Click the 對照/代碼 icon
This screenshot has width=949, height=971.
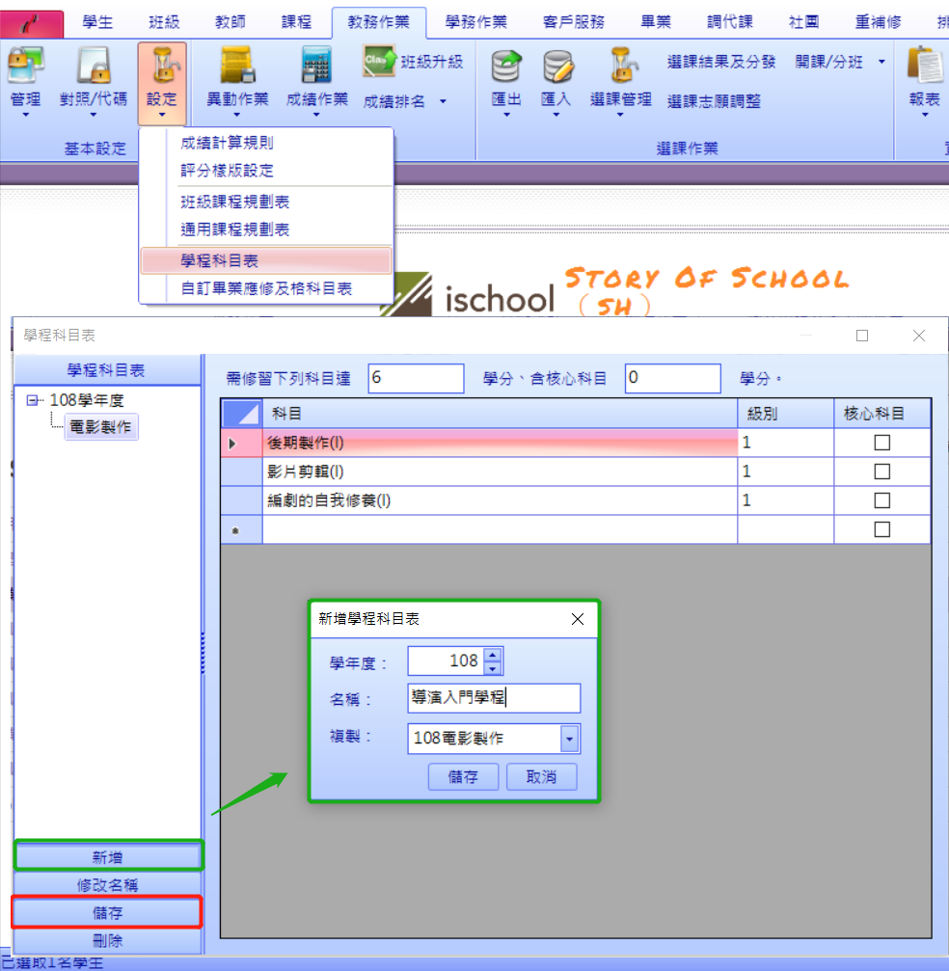pos(93,66)
